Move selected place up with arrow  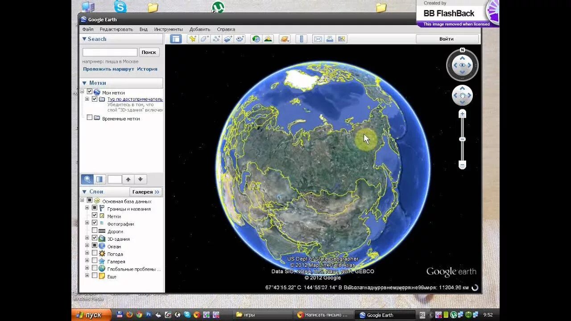coord(128,179)
